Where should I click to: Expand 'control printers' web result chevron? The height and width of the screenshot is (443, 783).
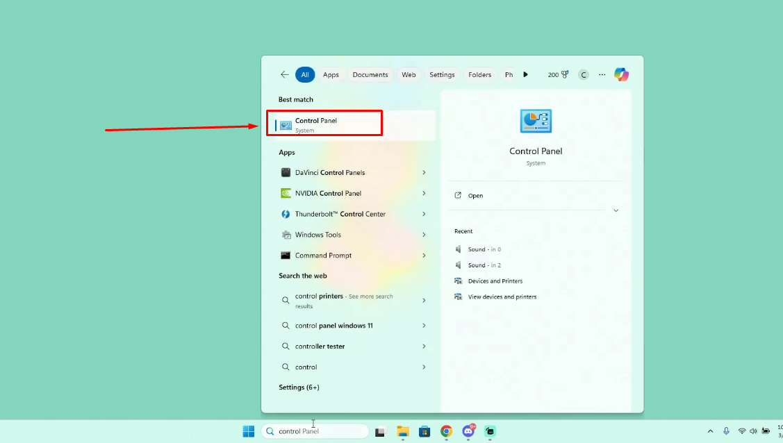point(424,301)
